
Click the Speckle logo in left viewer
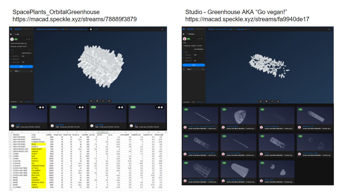[x=11, y=29]
